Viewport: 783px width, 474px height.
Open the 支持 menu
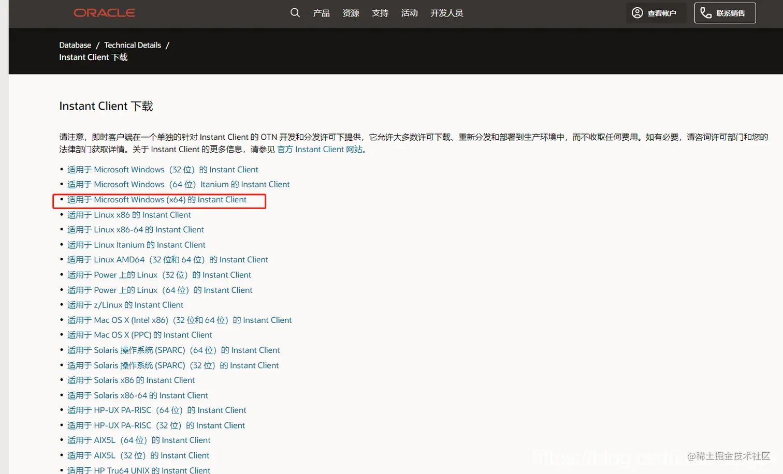[x=380, y=13]
